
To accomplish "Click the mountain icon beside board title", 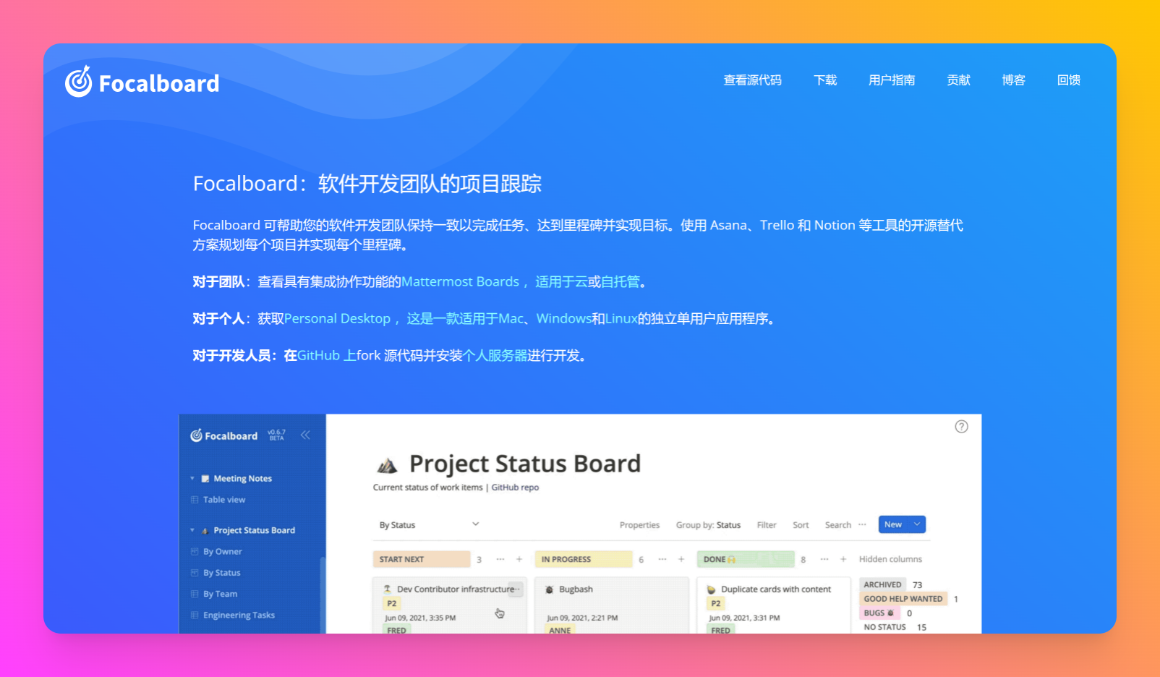I will tap(388, 464).
